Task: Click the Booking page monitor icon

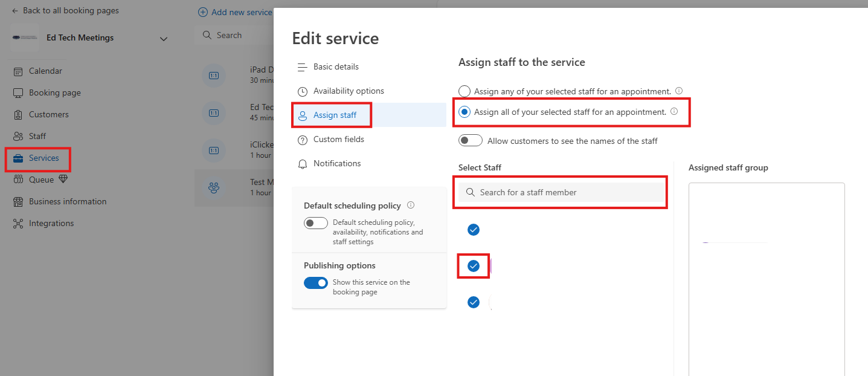Action: pyautogui.click(x=18, y=93)
